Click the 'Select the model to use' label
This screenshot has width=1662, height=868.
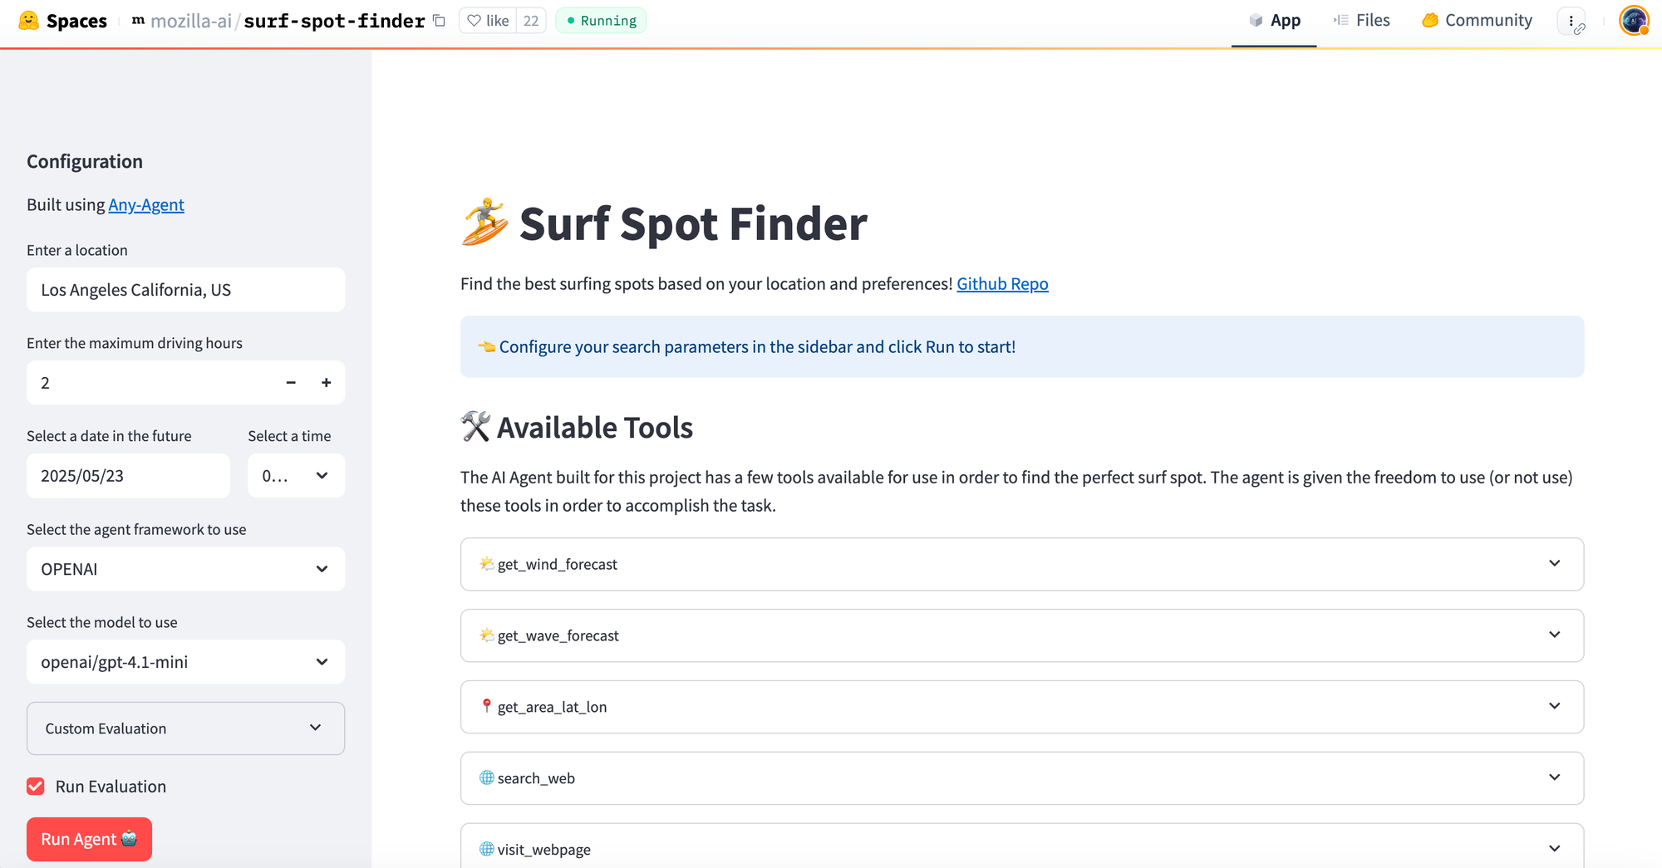pyautogui.click(x=102, y=623)
